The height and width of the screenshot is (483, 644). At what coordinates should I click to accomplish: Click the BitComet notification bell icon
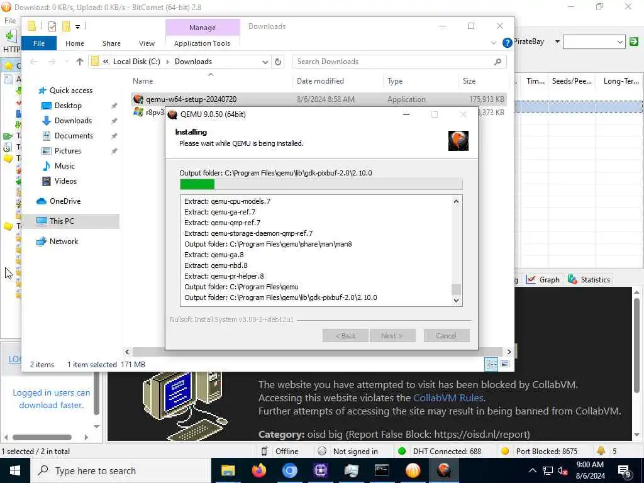(601, 450)
